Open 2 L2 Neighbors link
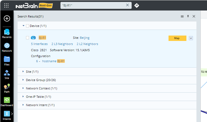207x122 pixels. [88, 44]
